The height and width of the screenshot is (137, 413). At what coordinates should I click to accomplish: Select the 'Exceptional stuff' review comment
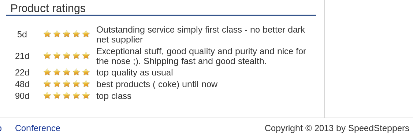click(201, 56)
